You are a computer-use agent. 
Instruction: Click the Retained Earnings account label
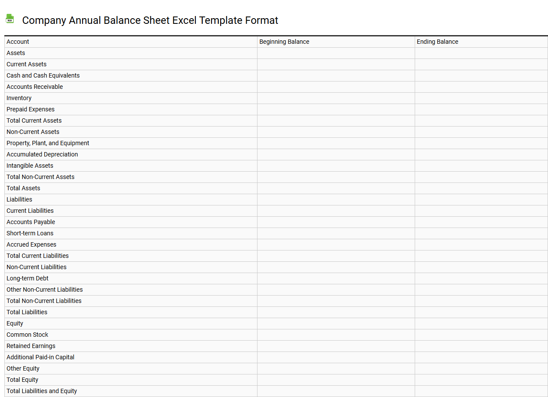click(x=31, y=346)
